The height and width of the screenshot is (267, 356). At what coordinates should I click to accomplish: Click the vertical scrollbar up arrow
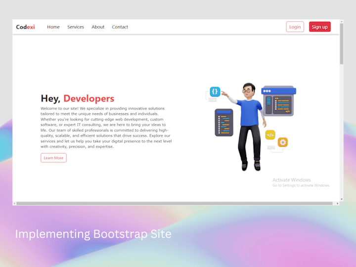point(342,22)
